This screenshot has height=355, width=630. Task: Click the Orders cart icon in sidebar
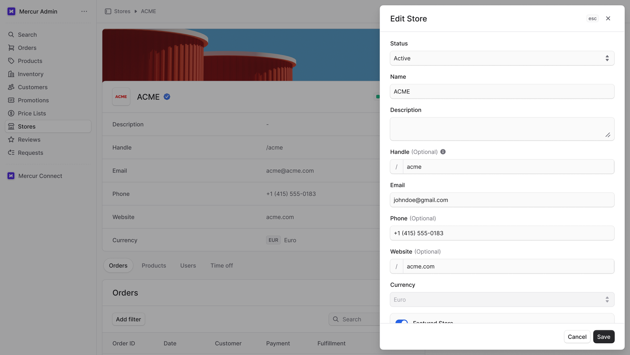(x=11, y=48)
